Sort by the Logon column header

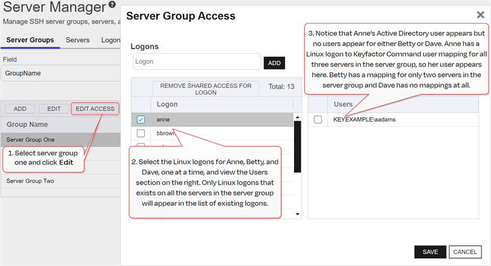[x=167, y=104]
